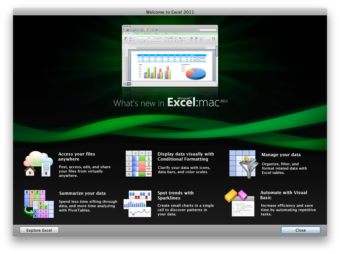This screenshot has width=340, height=254.
Task: Click 'Display data visually with Conditional Formatting' heading
Action: tap(186, 156)
